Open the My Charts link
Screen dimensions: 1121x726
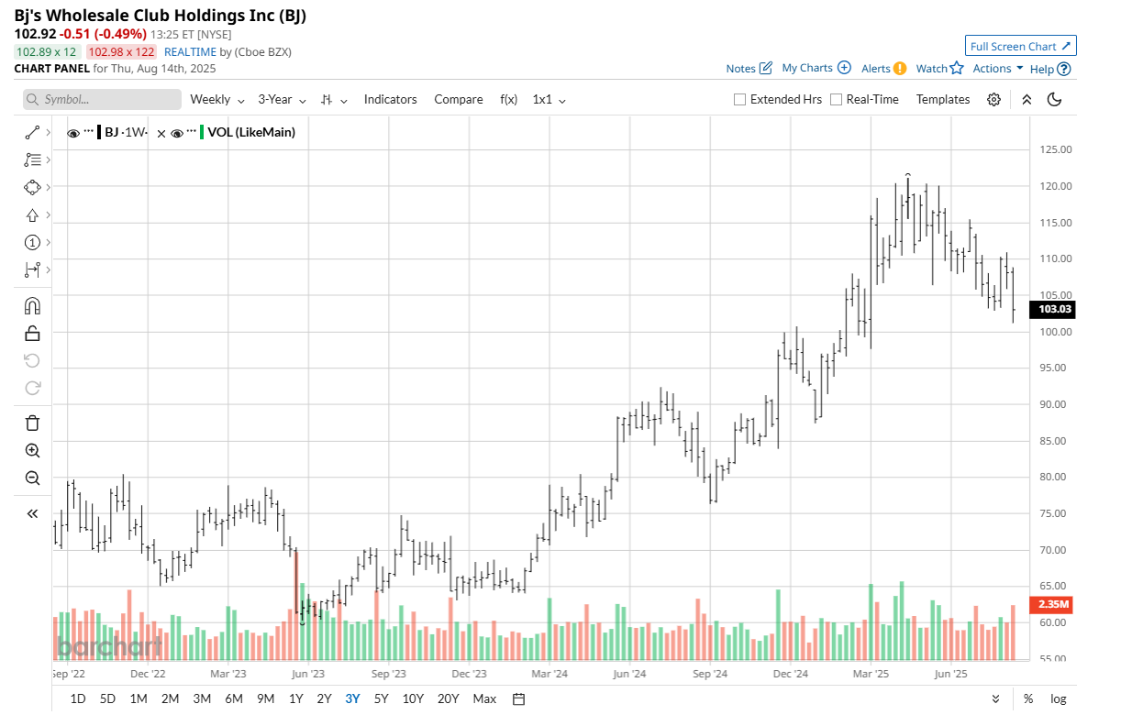coord(807,68)
